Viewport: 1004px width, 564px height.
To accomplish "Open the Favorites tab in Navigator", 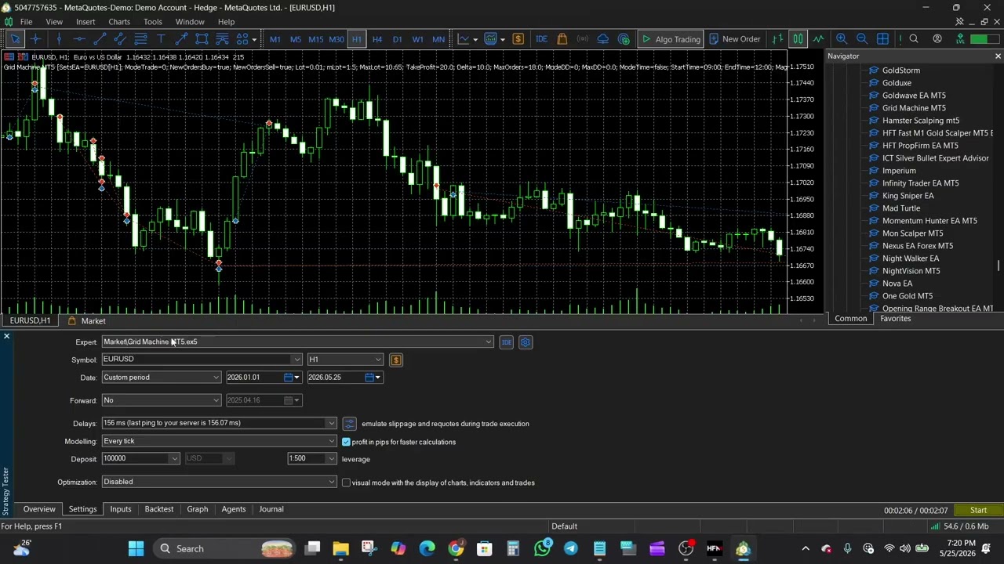I will tap(896, 319).
